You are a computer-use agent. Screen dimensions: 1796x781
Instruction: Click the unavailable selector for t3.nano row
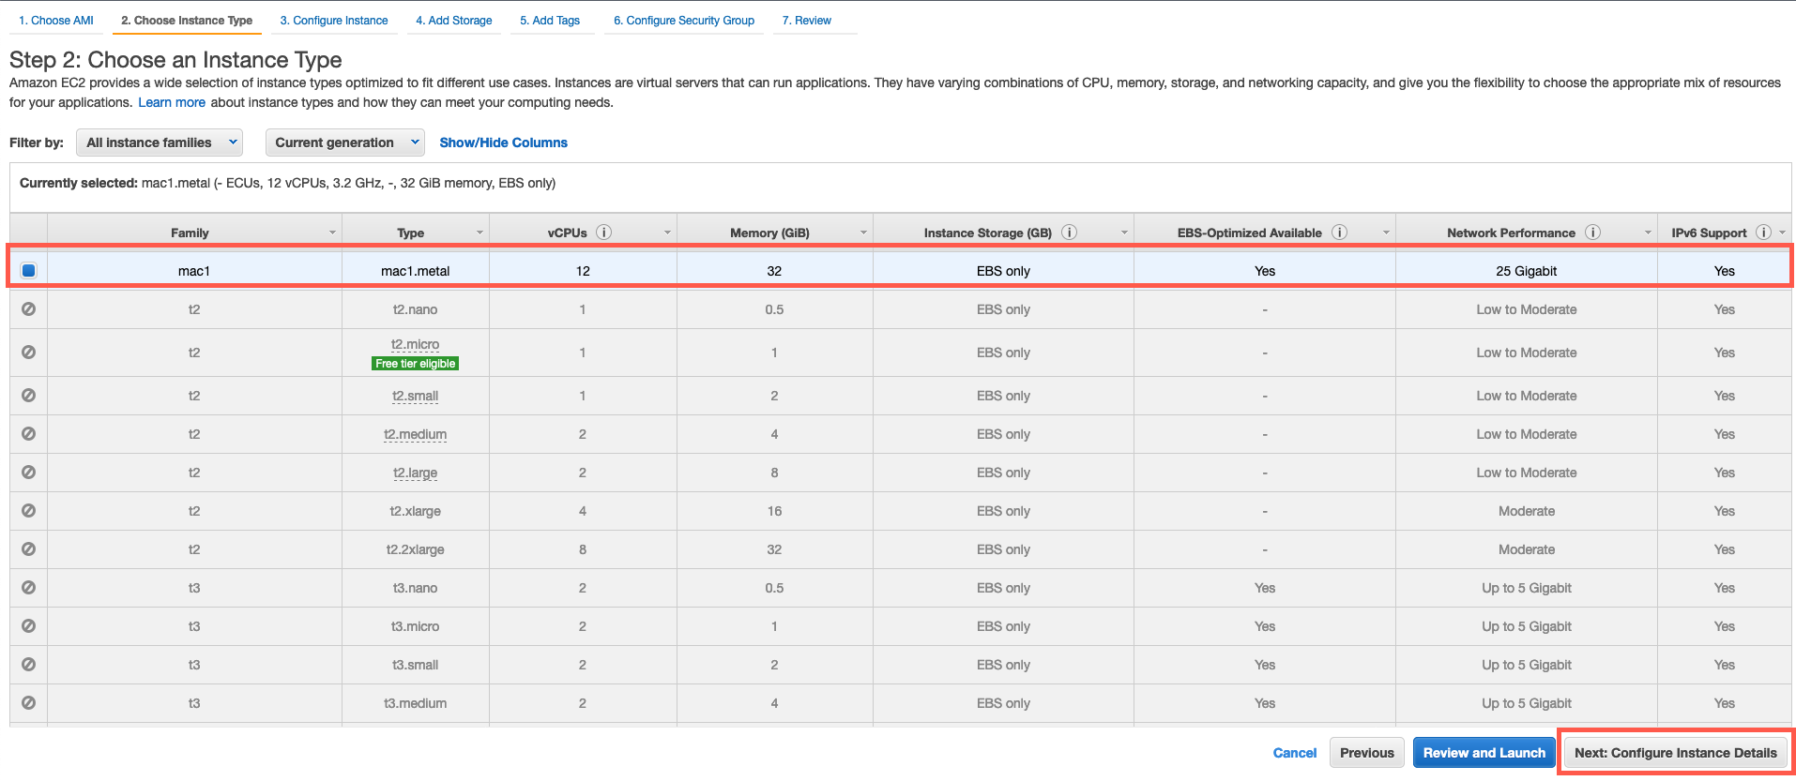pyautogui.click(x=29, y=588)
